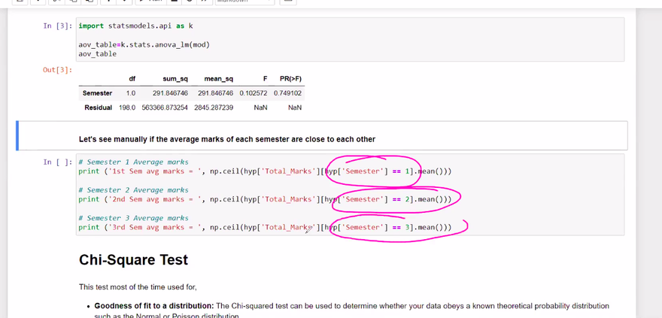Click the restart kernel icon
Viewport: 662px width, 318px height.
coord(188,2)
